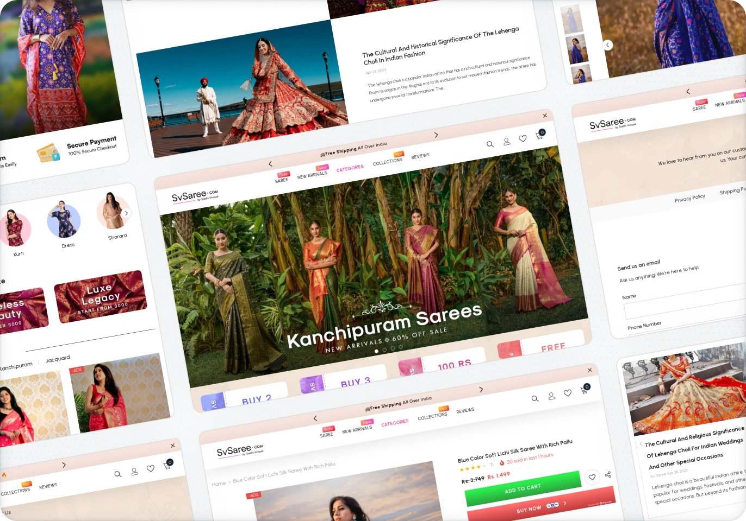Open the wishlist heart in the homepage header
The height and width of the screenshot is (521, 746).
pos(523,138)
